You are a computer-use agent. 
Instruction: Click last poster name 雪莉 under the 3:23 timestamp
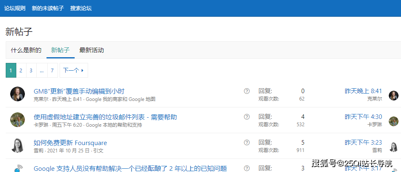377,150
